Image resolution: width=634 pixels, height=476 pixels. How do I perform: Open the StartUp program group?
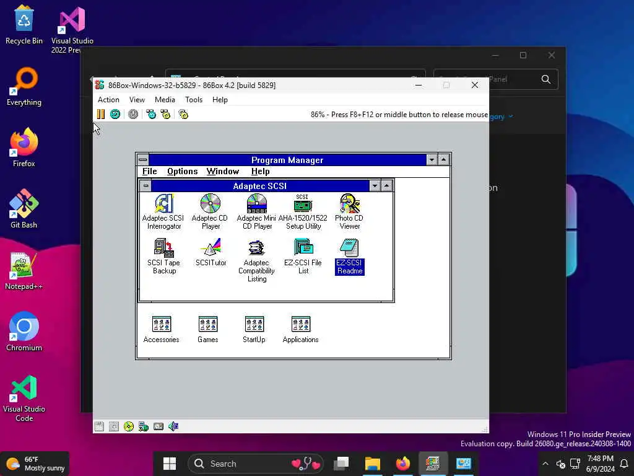[x=254, y=330]
